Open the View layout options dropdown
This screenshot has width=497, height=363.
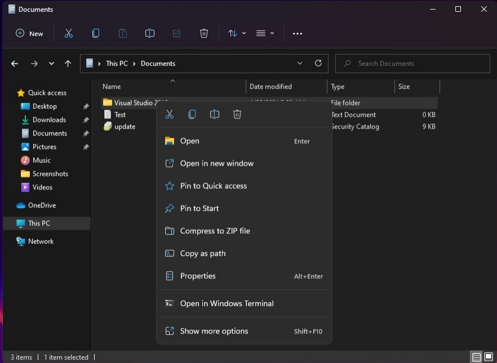[x=265, y=33]
